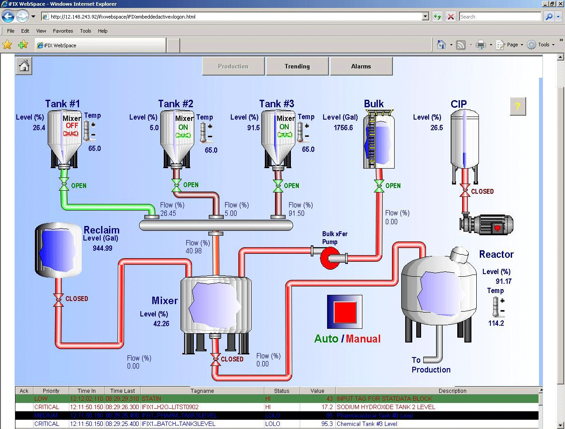Click in the browser Search field

click(499, 17)
